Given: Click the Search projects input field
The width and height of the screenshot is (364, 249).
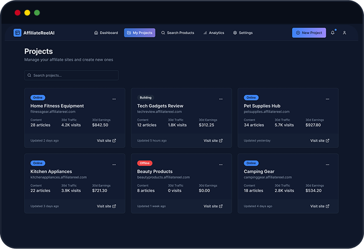Looking at the screenshot, I should [x=72, y=75].
